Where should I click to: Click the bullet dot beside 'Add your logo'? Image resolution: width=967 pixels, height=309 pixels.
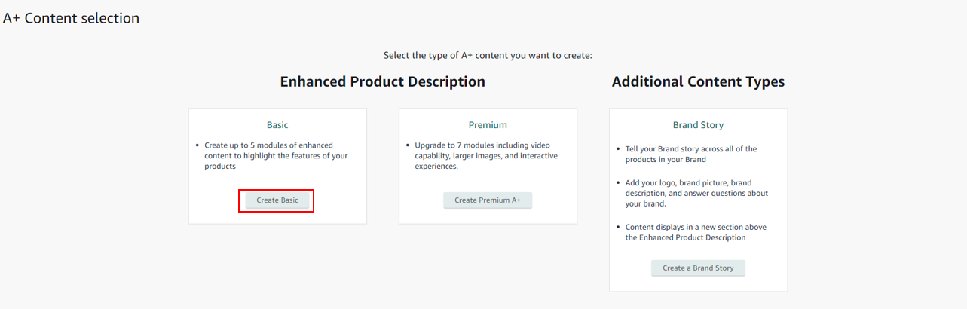click(617, 183)
